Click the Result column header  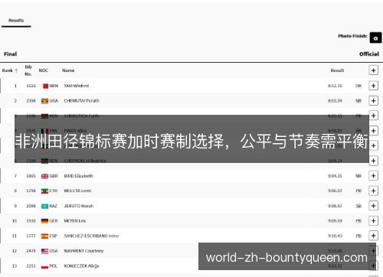337,70
